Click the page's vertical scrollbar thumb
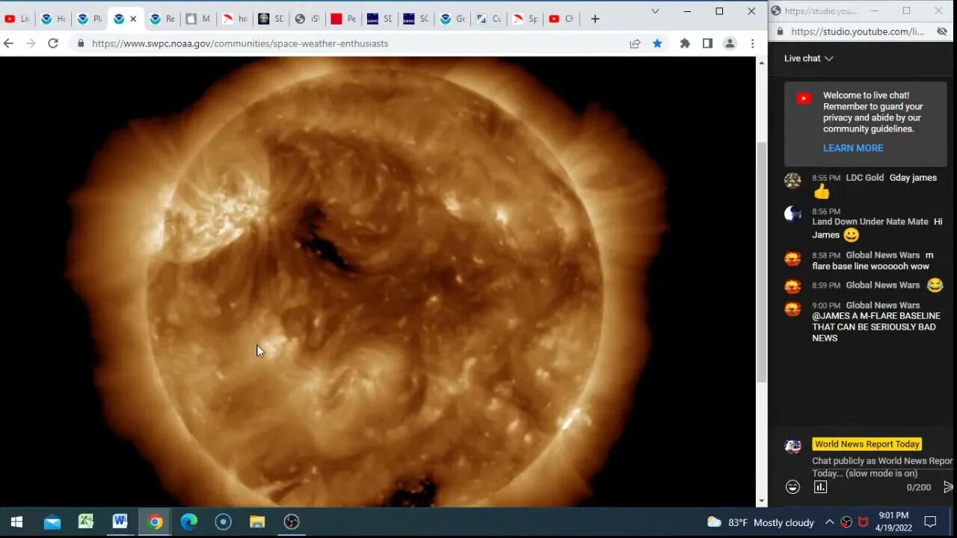This screenshot has height=538, width=957. coord(762,262)
